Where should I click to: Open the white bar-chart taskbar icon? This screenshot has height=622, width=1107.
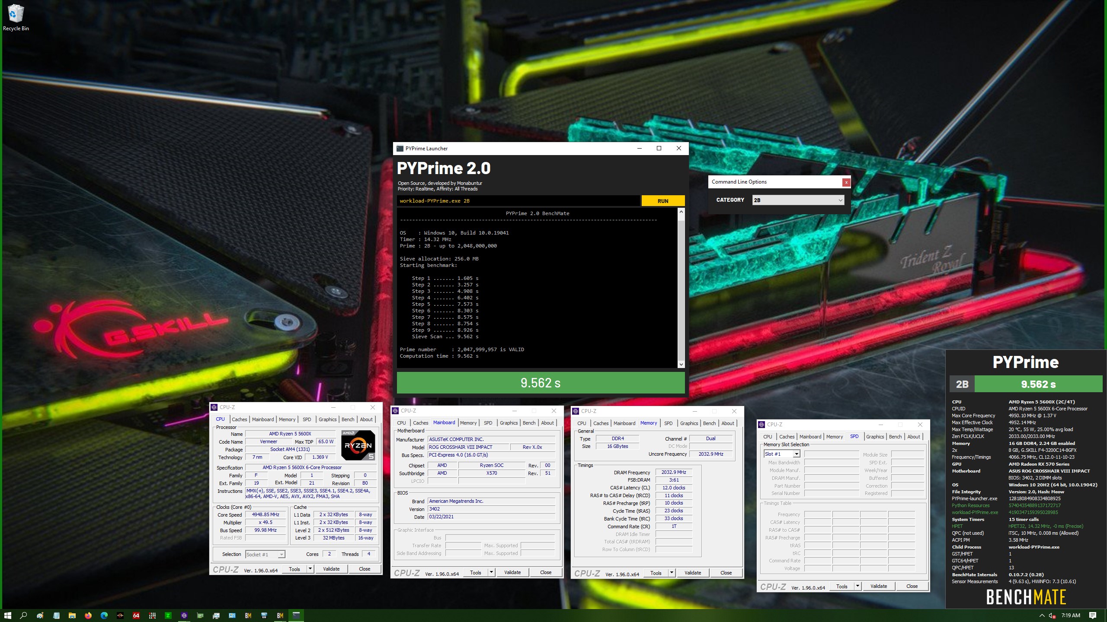point(264,616)
